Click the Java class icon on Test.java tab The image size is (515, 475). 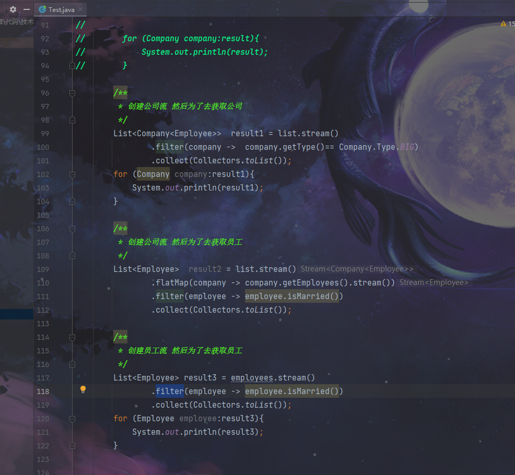tap(42, 9)
